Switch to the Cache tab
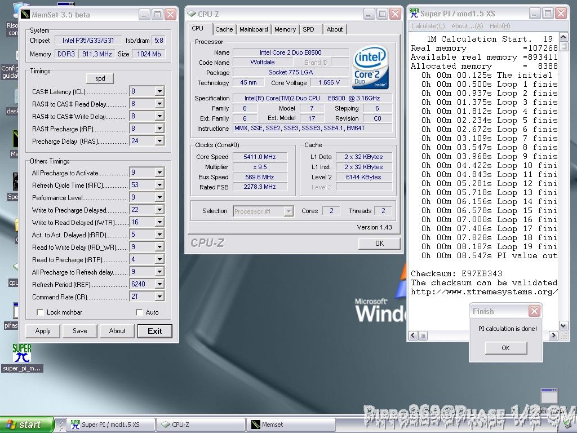 [224, 29]
